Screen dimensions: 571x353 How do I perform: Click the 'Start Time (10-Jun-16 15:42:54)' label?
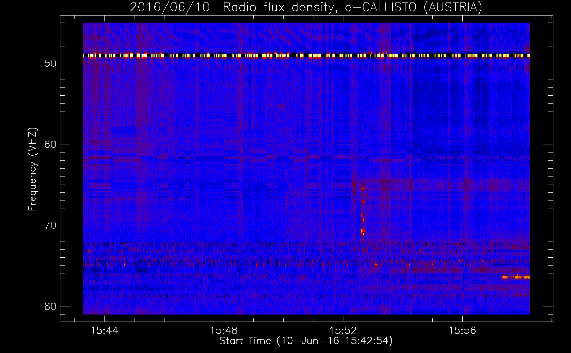coord(306,341)
